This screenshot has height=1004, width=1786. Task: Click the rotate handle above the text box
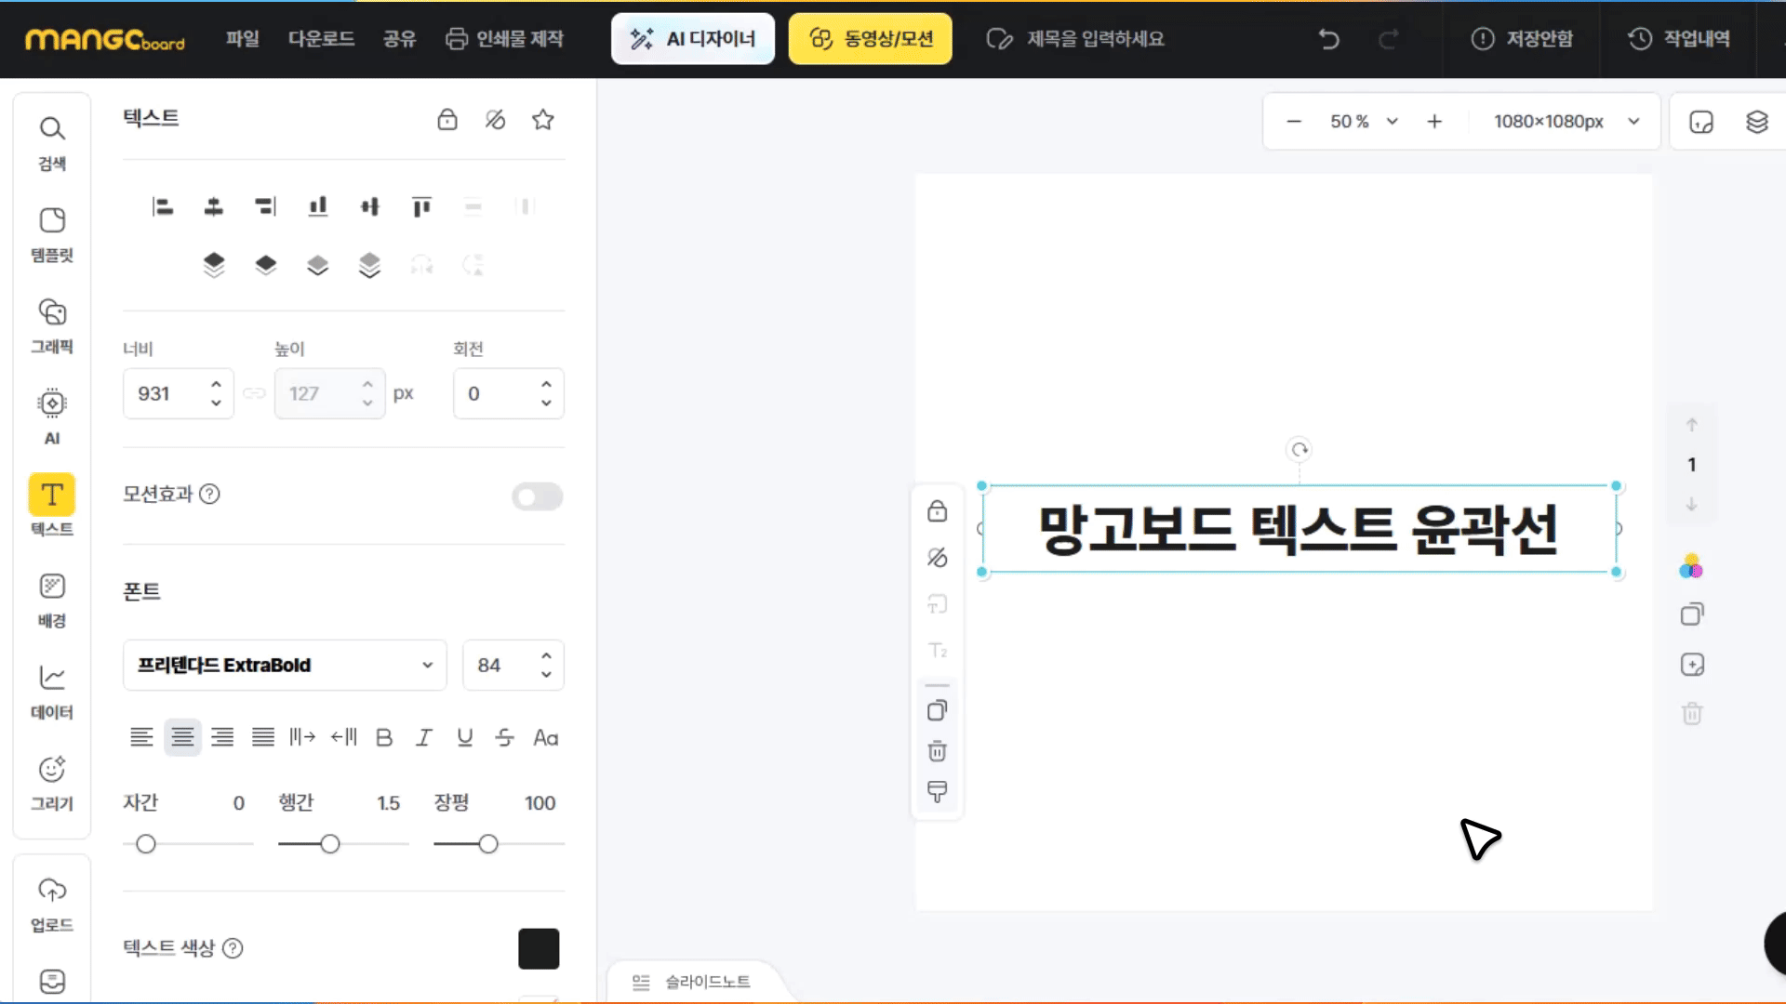(x=1300, y=450)
